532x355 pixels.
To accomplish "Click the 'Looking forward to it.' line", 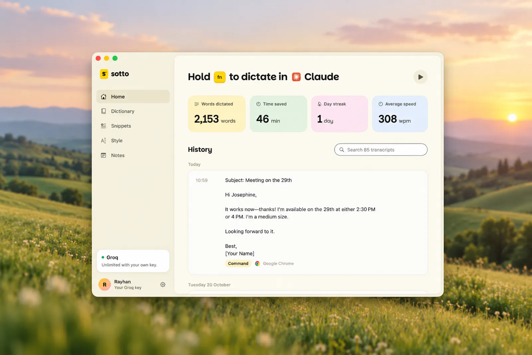I will coord(250,232).
